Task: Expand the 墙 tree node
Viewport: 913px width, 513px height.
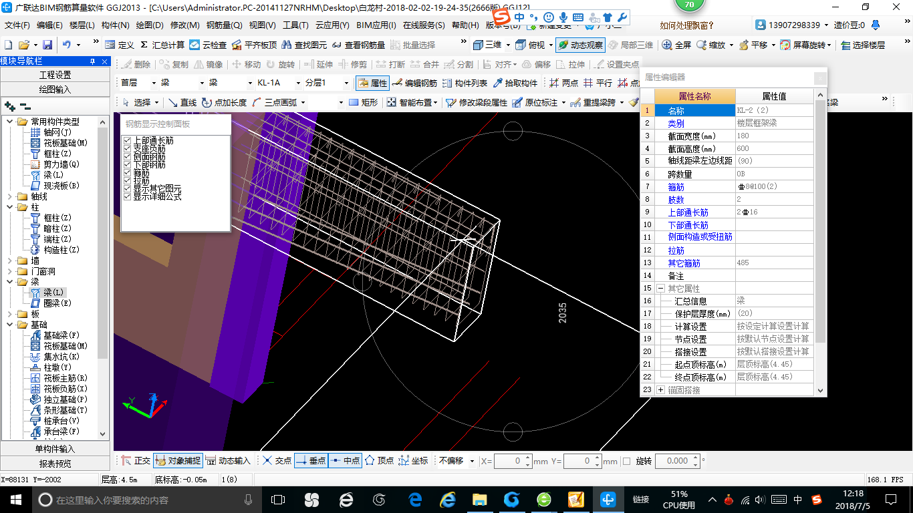Action: pos(9,261)
